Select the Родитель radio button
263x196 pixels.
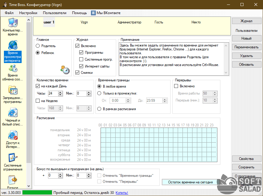click(38, 46)
